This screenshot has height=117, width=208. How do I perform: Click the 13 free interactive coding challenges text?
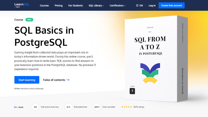pyautogui.click(x=29, y=88)
